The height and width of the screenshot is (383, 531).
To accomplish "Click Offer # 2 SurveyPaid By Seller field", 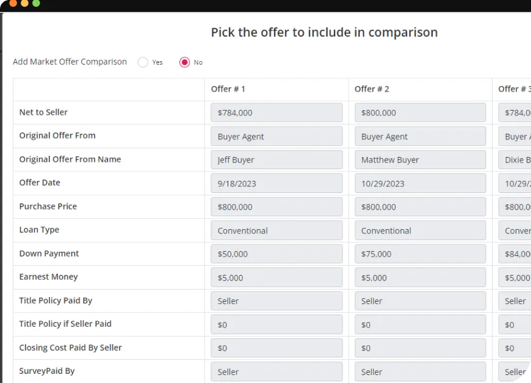I will tap(421, 371).
